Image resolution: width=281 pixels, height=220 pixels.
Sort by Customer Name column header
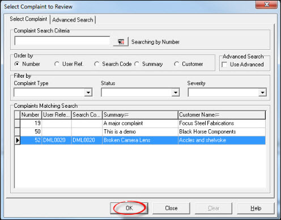(x=222, y=115)
